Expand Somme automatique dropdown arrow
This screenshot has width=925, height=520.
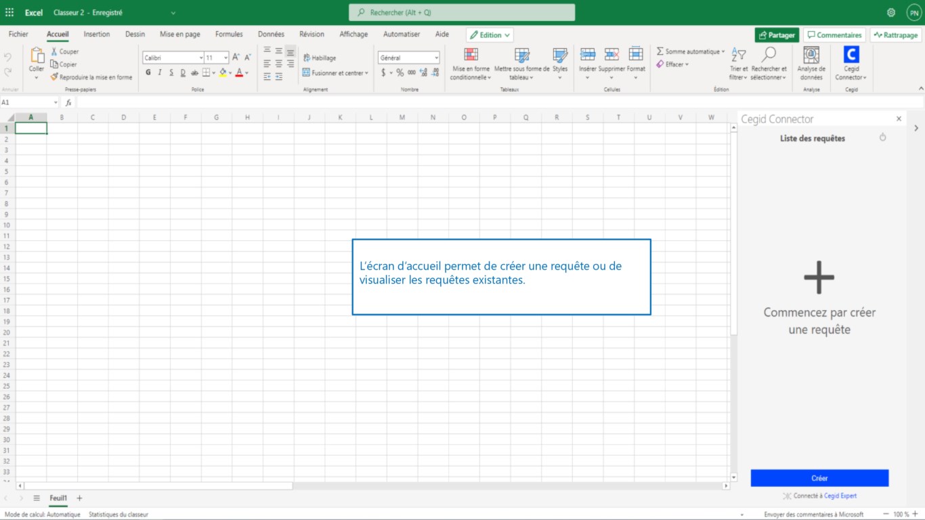(723, 51)
